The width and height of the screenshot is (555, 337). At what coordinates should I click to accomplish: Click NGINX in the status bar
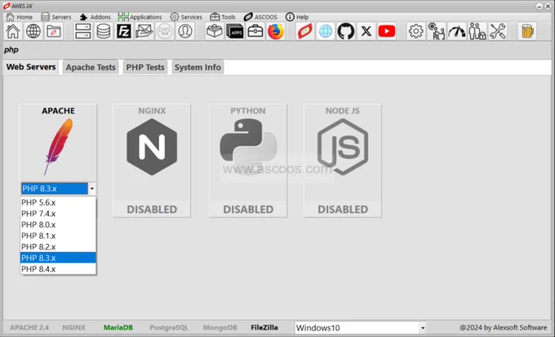(x=74, y=328)
